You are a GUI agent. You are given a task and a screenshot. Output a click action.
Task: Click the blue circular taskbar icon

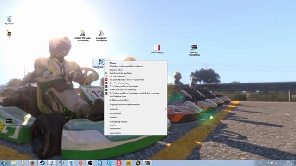(71, 163)
